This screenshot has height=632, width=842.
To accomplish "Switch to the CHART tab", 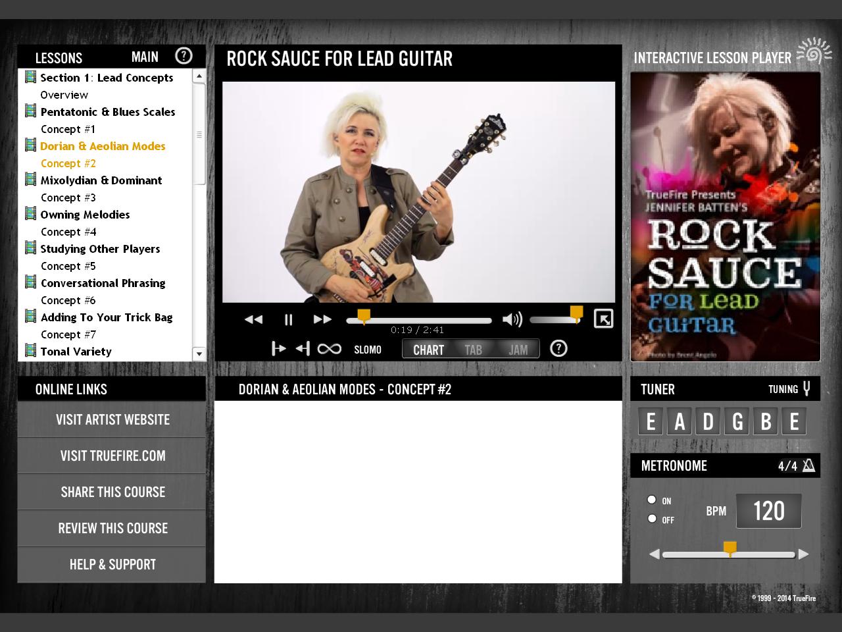I will [428, 350].
